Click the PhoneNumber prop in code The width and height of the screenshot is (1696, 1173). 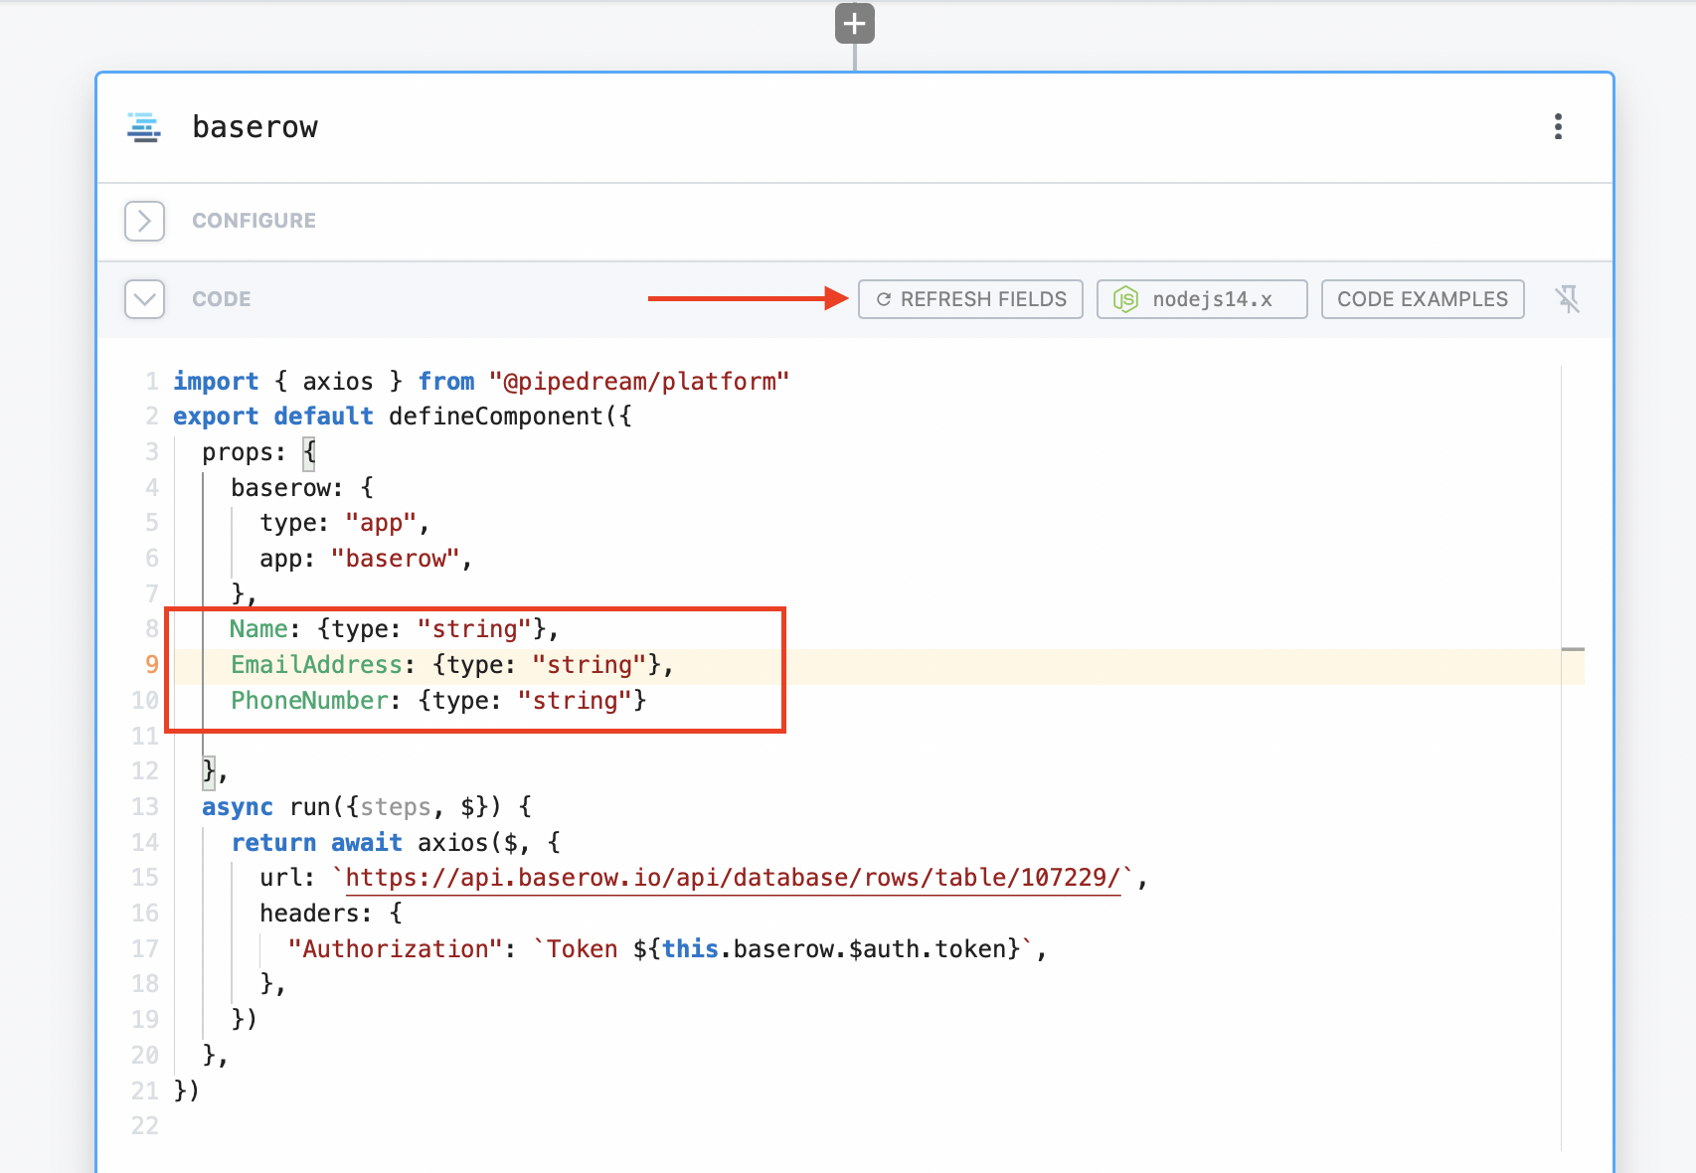(309, 701)
